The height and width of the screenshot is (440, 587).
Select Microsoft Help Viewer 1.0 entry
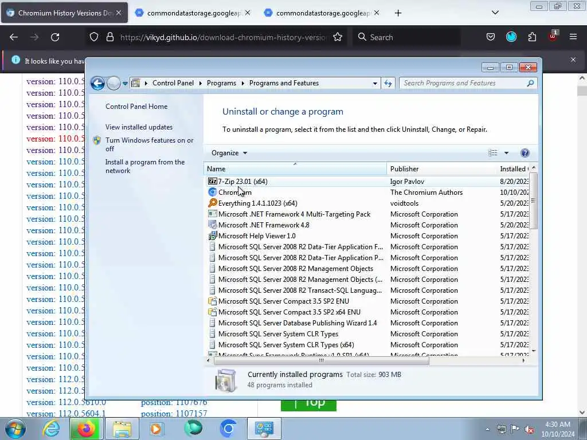pos(252,236)
